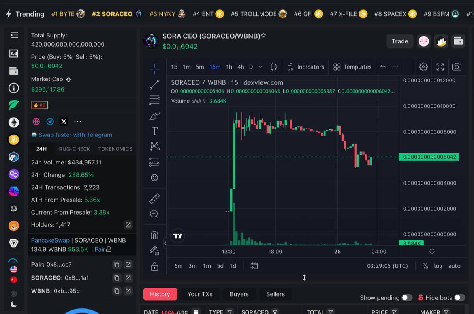
Task: Click the Trade button
Action: click(x=400, y=41)
